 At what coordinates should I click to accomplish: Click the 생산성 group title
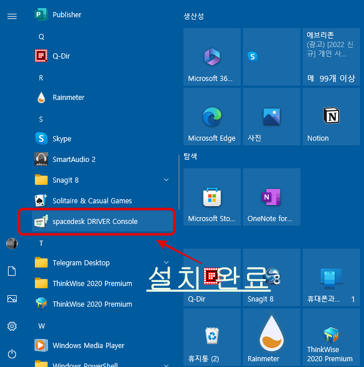click(194, 16)
